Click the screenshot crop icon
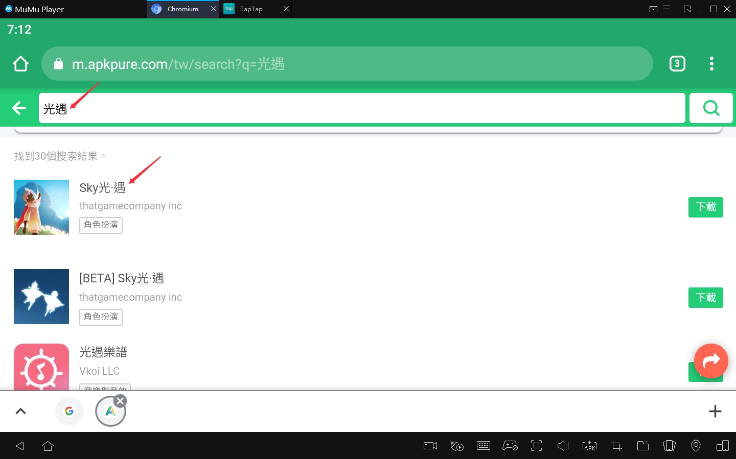This screenshot has width=736, height=459. pyautogui.click(x=616, y=446)
